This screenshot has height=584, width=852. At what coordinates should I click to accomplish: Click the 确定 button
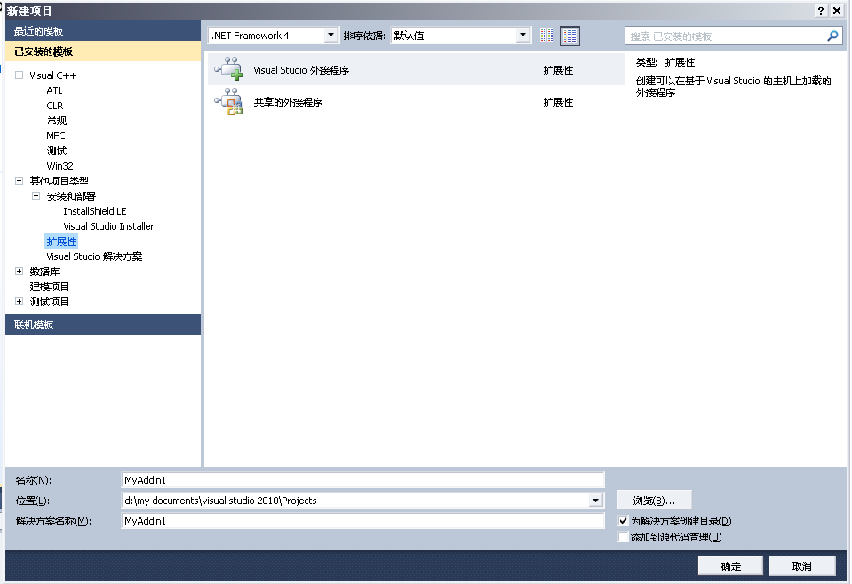click(x=730, y=566)
